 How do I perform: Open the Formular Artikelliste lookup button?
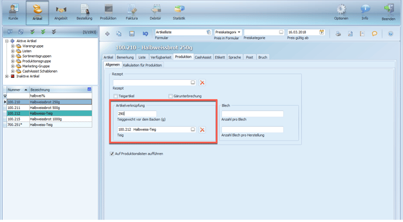(x=209, y=32)
